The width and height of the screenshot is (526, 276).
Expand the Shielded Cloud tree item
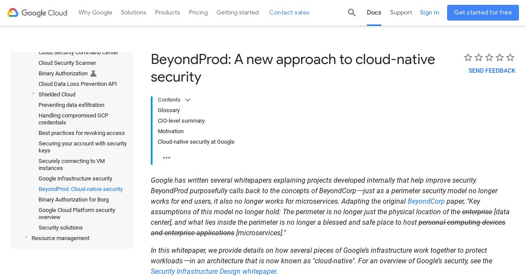click(33, 94)
